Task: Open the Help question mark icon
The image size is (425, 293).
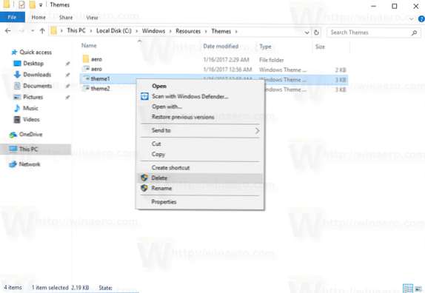Action: (x=421, y=18)
